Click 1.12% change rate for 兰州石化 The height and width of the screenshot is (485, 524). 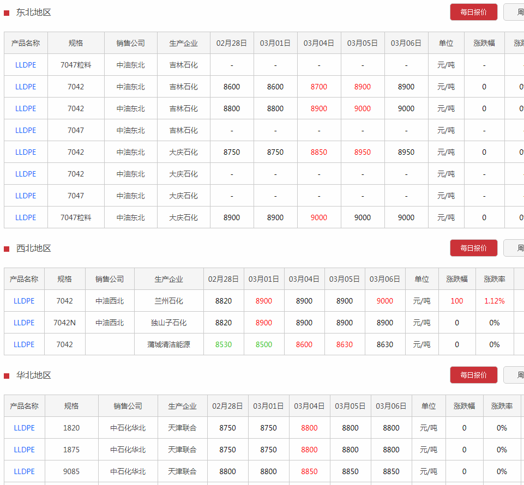tap(495, 301)
